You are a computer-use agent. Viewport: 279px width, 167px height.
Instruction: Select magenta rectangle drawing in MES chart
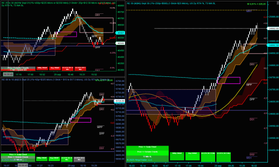[81, 120]
